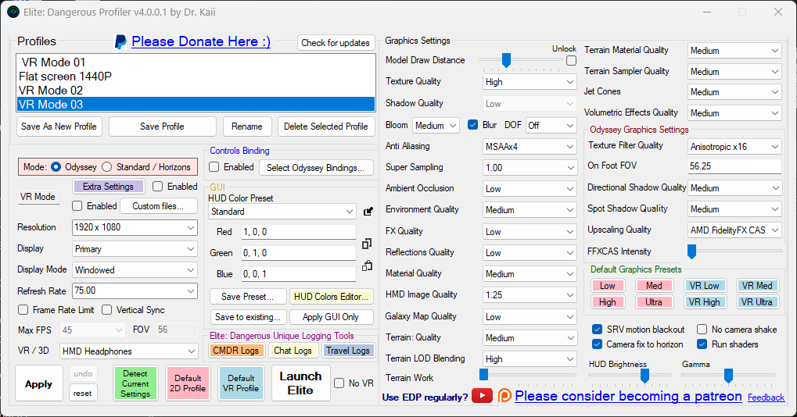Open CMDR Logs
Image resolution: width=797 pixels, height=417 pixels.
click(x=236, y=351)
